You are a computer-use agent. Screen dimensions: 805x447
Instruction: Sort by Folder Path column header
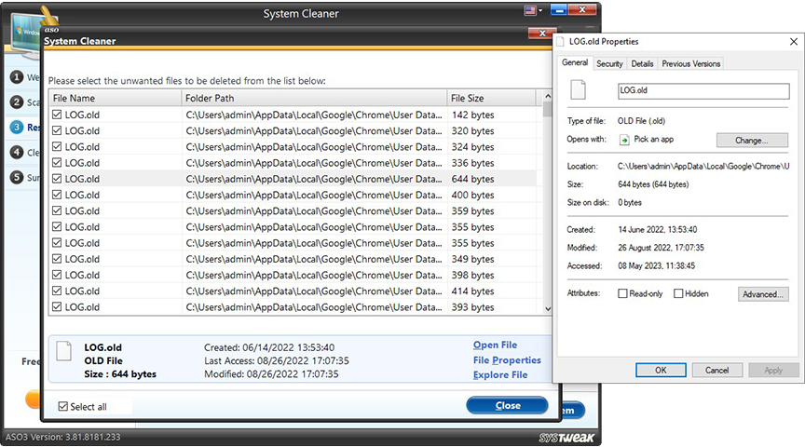click(x=314, y=98)
